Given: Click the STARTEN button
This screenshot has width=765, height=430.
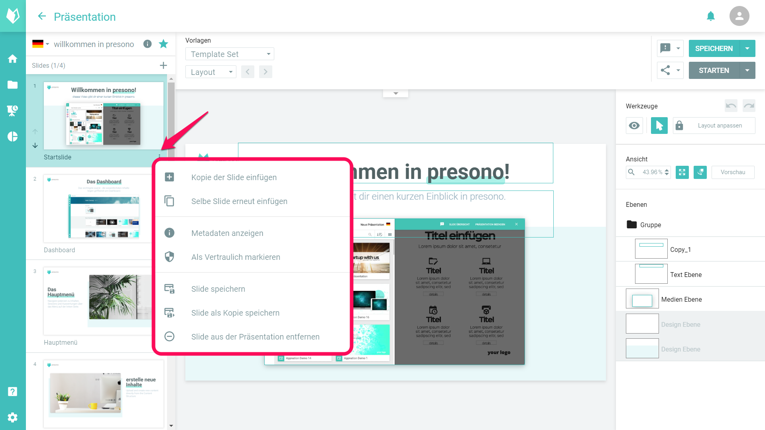Looking at the screenshot, I should tap(714, 70).
